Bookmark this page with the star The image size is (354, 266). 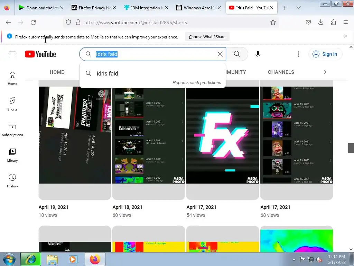point(273,22)
